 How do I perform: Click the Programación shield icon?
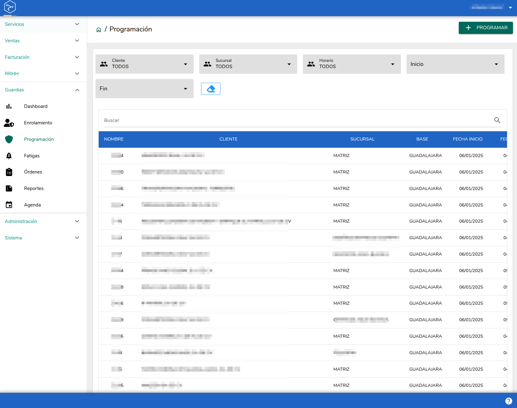tap(9, 139)
